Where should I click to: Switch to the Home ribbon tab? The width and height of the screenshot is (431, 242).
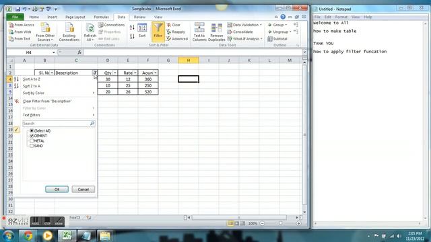[34, 17]
